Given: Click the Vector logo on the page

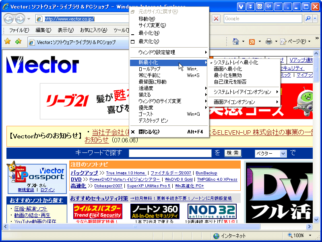Looking at the screenshot, I should [x=43, y=65].
